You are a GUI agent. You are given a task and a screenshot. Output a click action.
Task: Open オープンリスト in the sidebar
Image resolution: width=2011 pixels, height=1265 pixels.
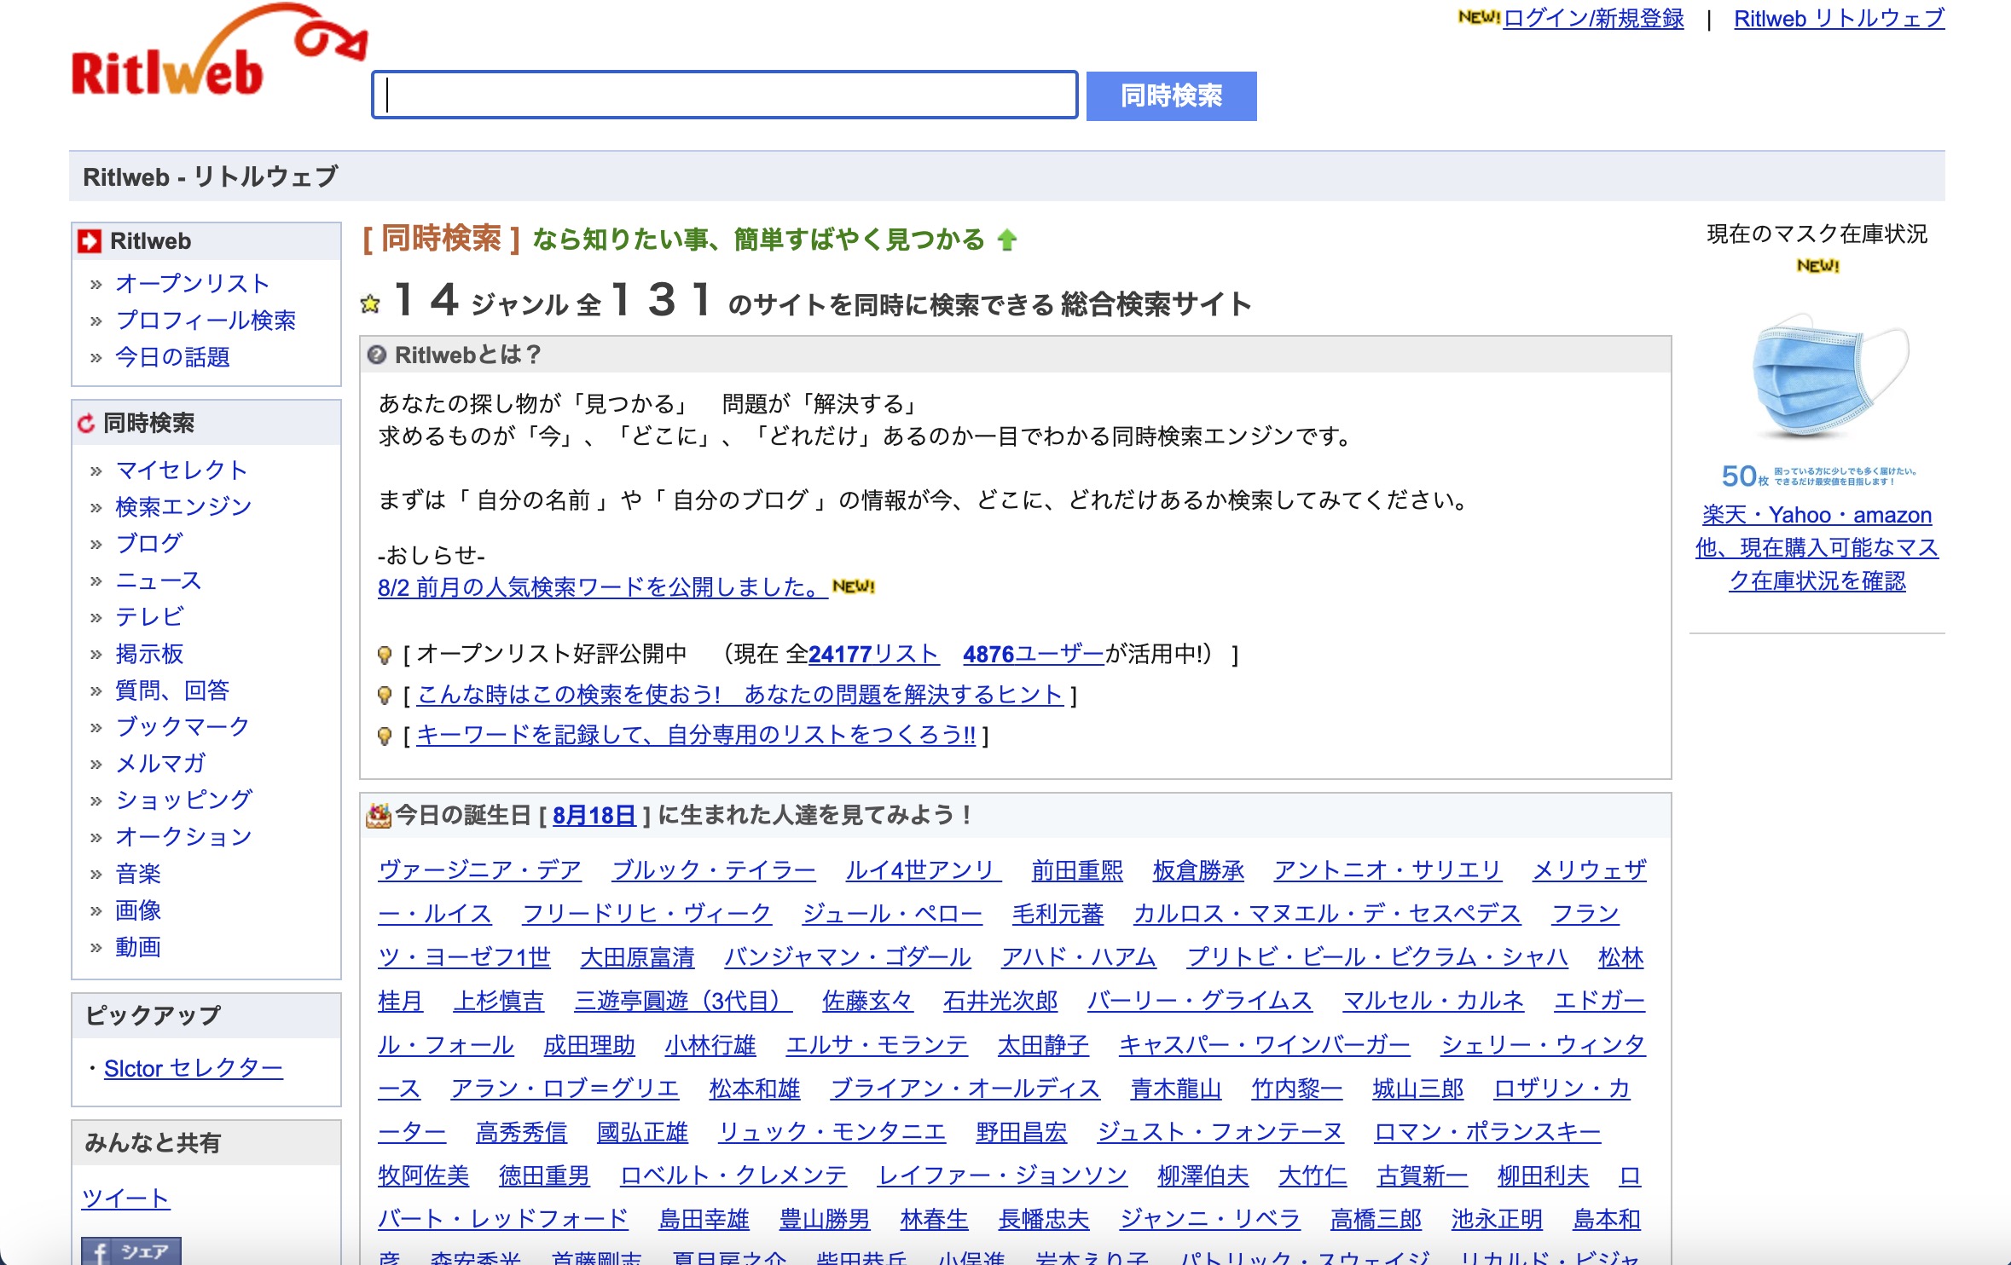[192, 283]
